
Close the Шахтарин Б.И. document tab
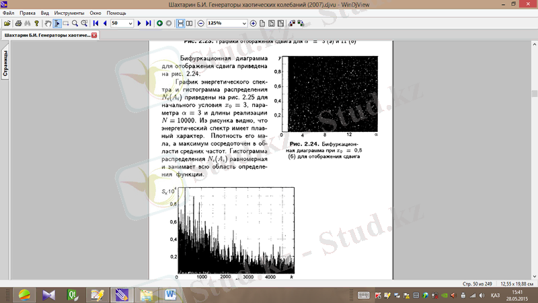[94, 35]
